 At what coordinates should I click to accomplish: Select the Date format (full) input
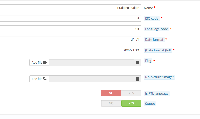[x=70, y=50]
